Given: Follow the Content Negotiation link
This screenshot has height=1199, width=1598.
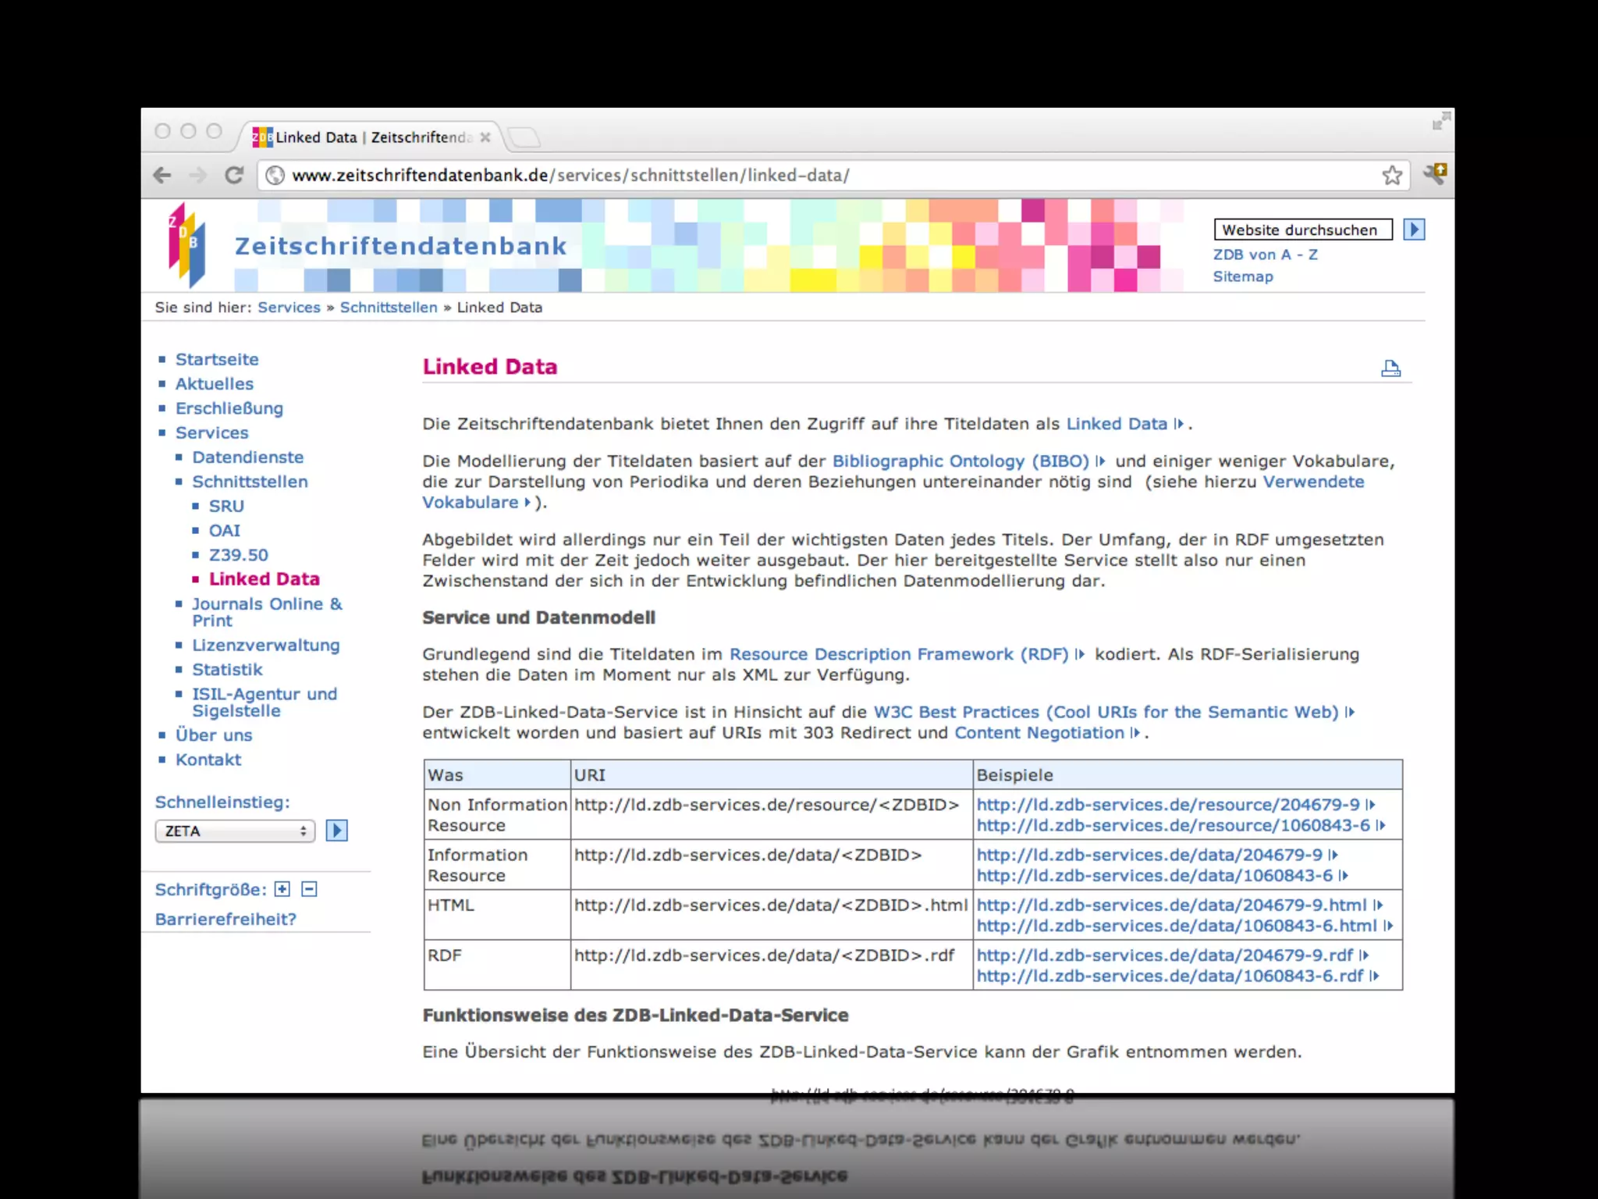Looking at the screenshot, I should tap(1039, 733).
